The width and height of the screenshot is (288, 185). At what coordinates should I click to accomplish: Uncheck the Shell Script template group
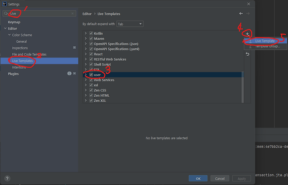[91, 64]
